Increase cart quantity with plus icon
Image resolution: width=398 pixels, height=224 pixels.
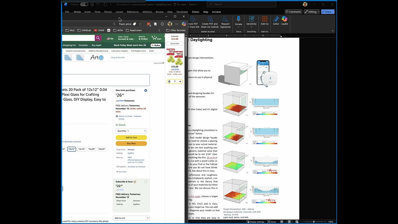pyautogui.click(x=180, y=82)
